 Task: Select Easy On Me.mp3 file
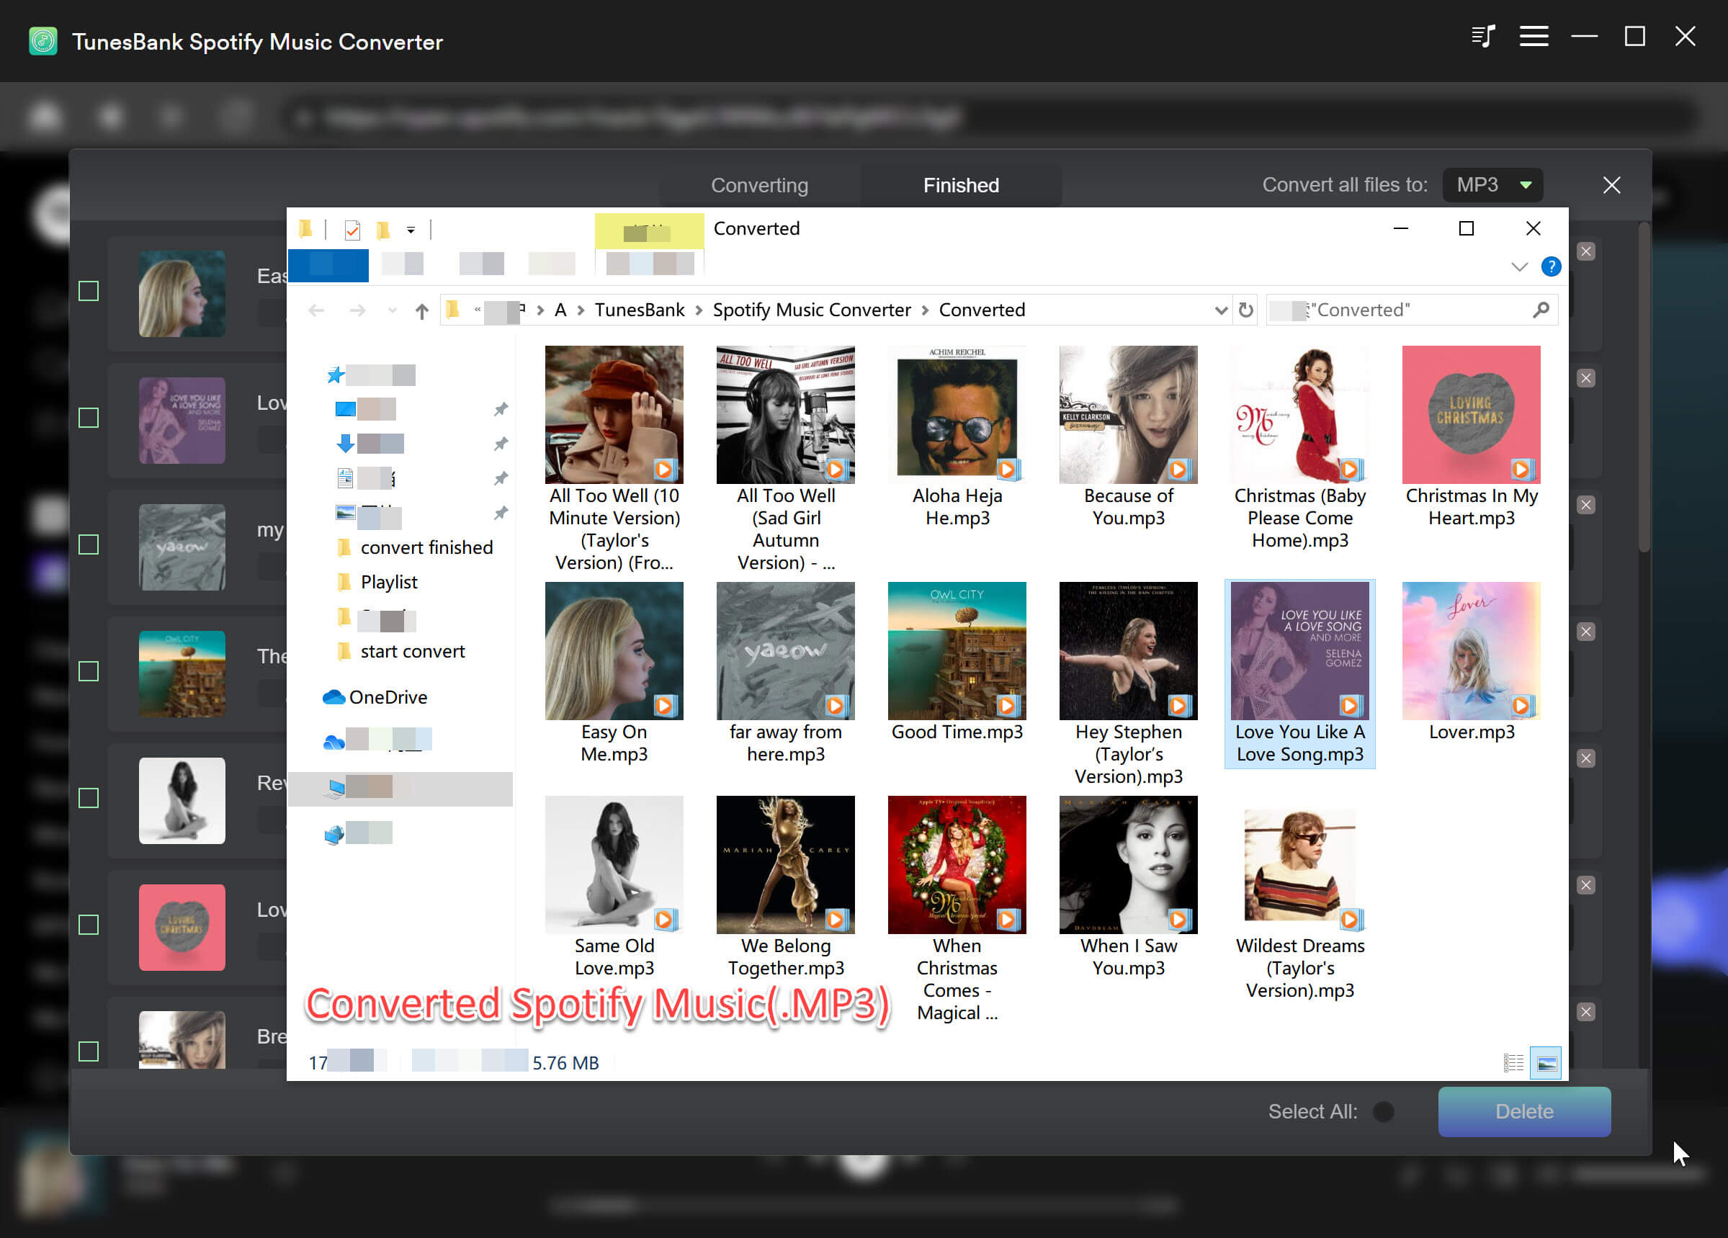point(614,673)
